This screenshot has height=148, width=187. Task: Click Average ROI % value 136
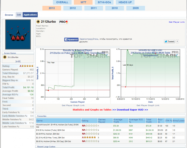(x=32, y=95)
